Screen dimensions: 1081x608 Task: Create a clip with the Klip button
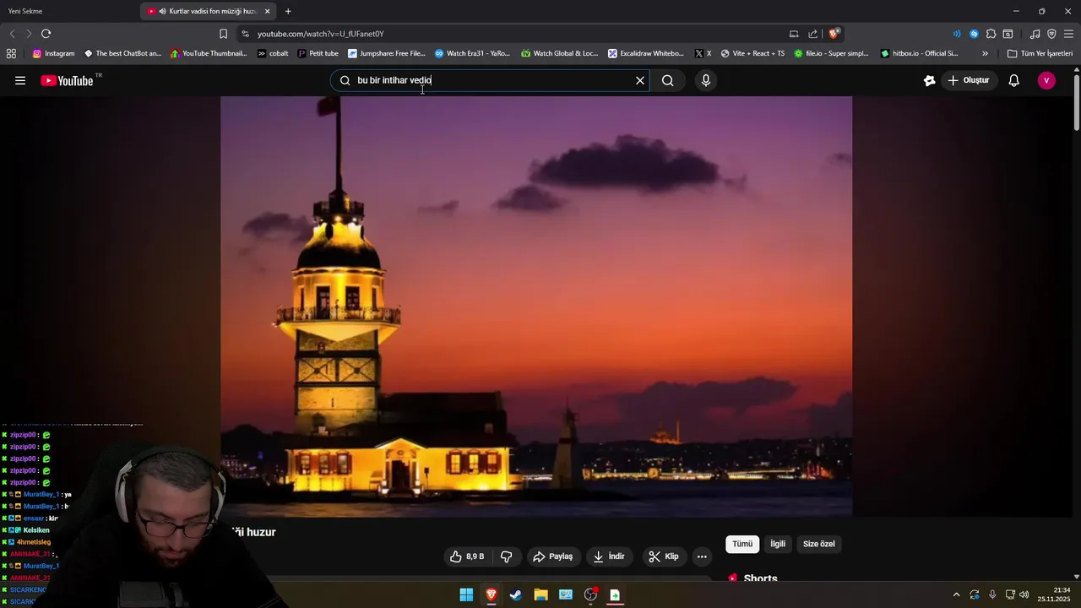point(664,556)
